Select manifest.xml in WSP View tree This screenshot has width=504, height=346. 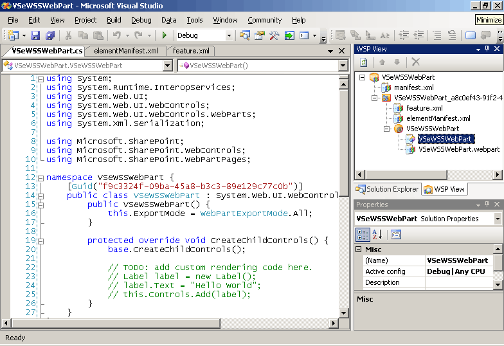click(x=414, y=87)
